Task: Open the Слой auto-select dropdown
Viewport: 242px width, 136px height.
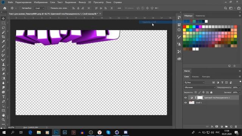Action: click(x=39, y=8)
